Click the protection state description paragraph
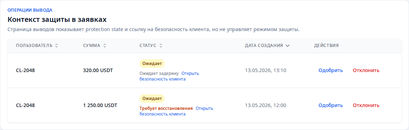The height and width of the screenshot is (130, 409). (153, 29)
